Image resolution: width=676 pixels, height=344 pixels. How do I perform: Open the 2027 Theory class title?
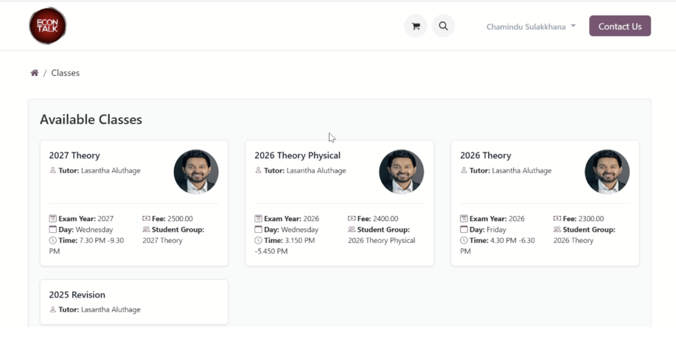(74, 155)
